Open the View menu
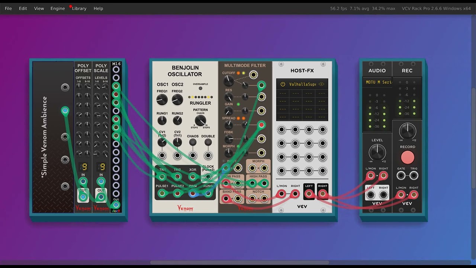476x268 pixels. (x=39, y=8)
